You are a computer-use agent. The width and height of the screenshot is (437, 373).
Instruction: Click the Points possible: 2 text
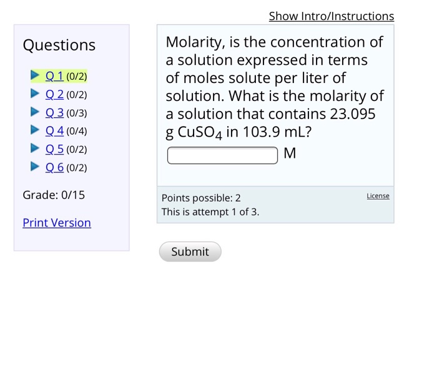201,198
